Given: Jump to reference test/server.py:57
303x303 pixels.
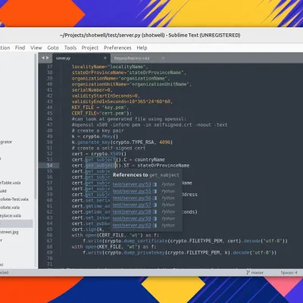Looking at the screenshot, I should click(132, 205).
